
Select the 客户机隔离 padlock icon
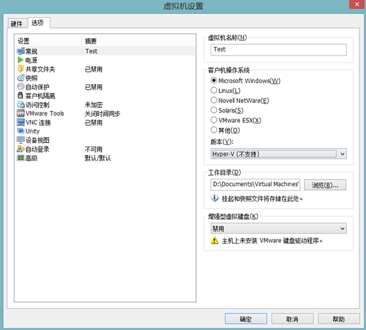point(20,96)
